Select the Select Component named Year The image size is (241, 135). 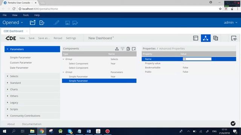point(99,63)
